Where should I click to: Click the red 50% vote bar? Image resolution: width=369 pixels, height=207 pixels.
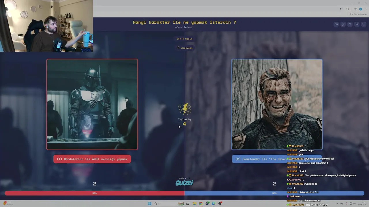[95, 193]
